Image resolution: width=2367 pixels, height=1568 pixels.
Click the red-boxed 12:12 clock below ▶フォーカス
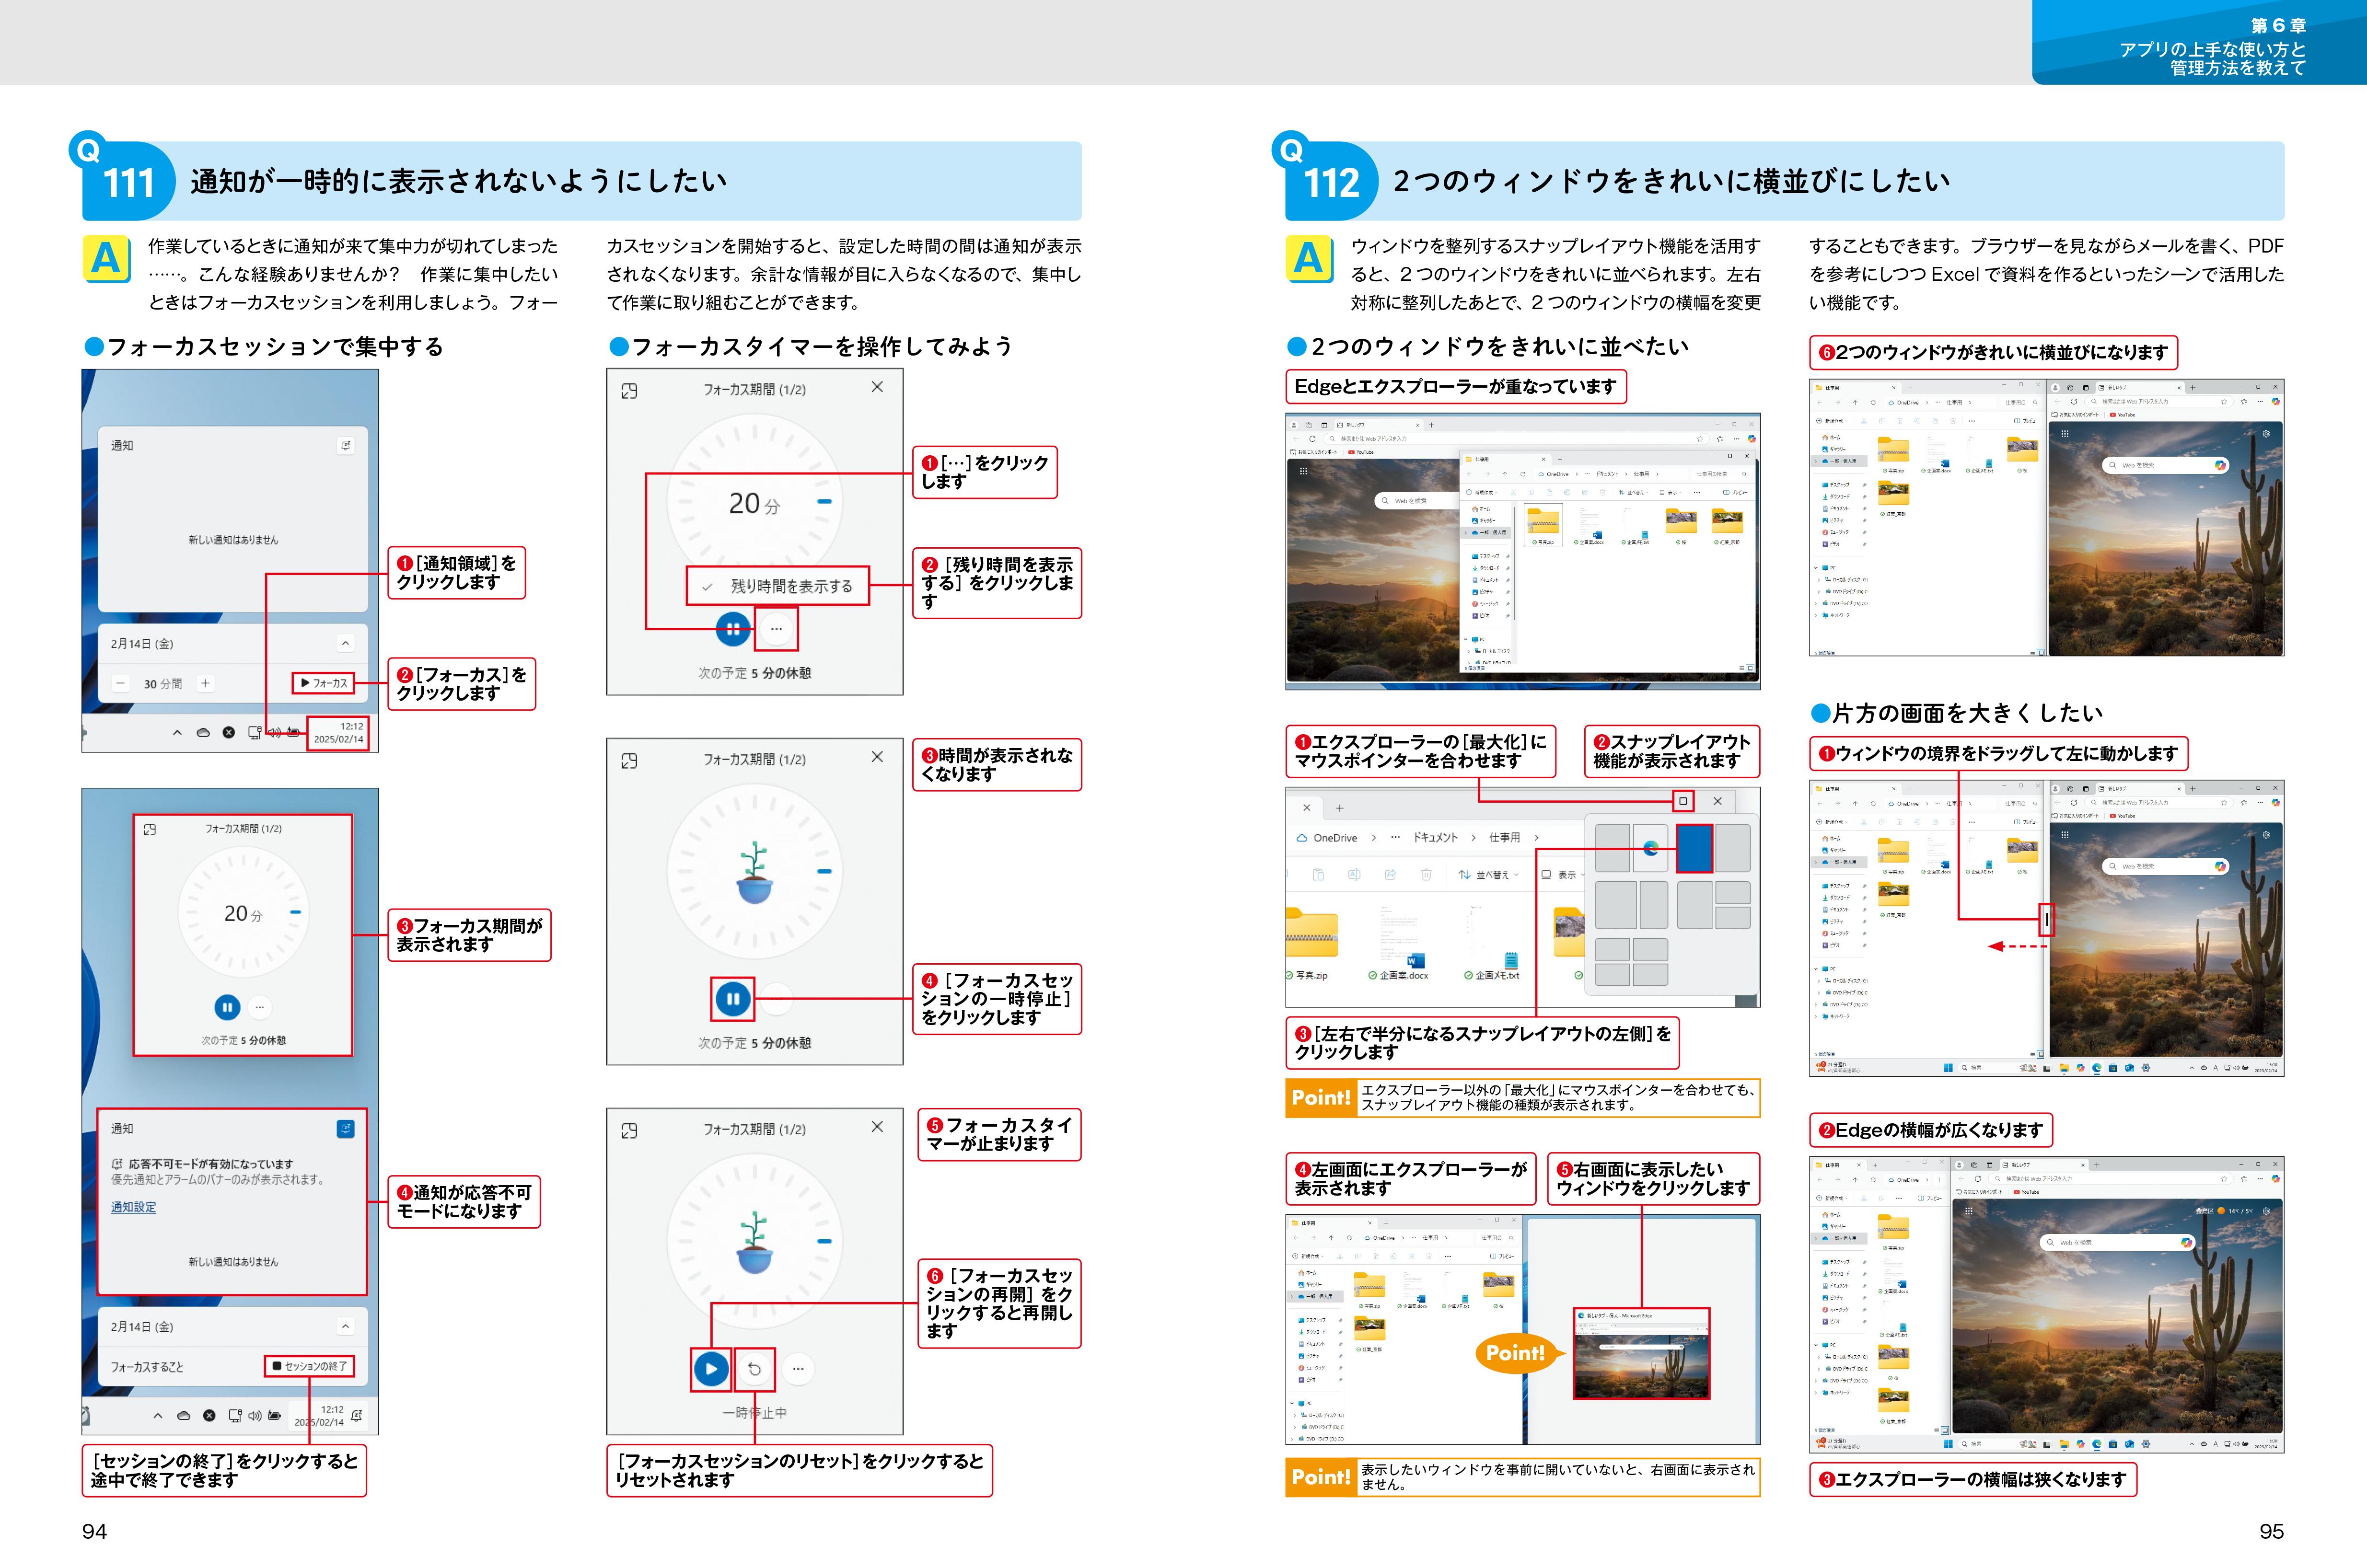pos(339,733)
